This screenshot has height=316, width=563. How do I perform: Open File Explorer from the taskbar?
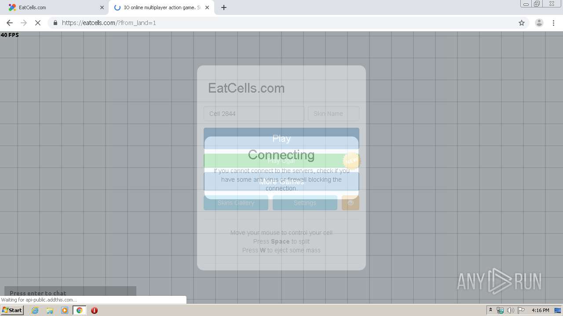[50, 310]
